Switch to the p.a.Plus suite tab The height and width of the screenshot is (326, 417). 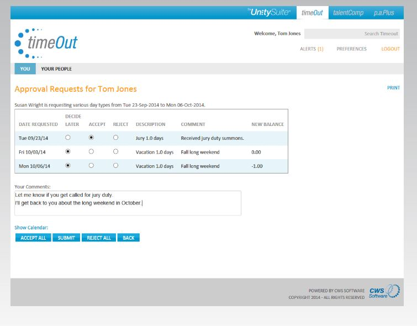(x=384, y=13)
